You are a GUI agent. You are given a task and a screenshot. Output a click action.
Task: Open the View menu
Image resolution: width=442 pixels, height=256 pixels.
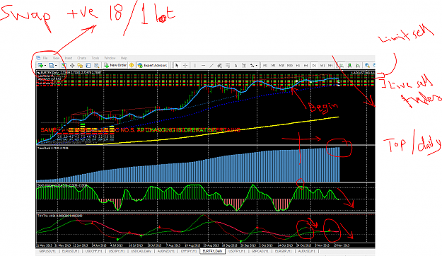[56, 58]
